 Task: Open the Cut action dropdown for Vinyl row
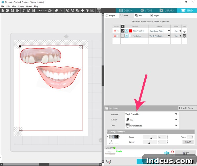pos(180,36)
